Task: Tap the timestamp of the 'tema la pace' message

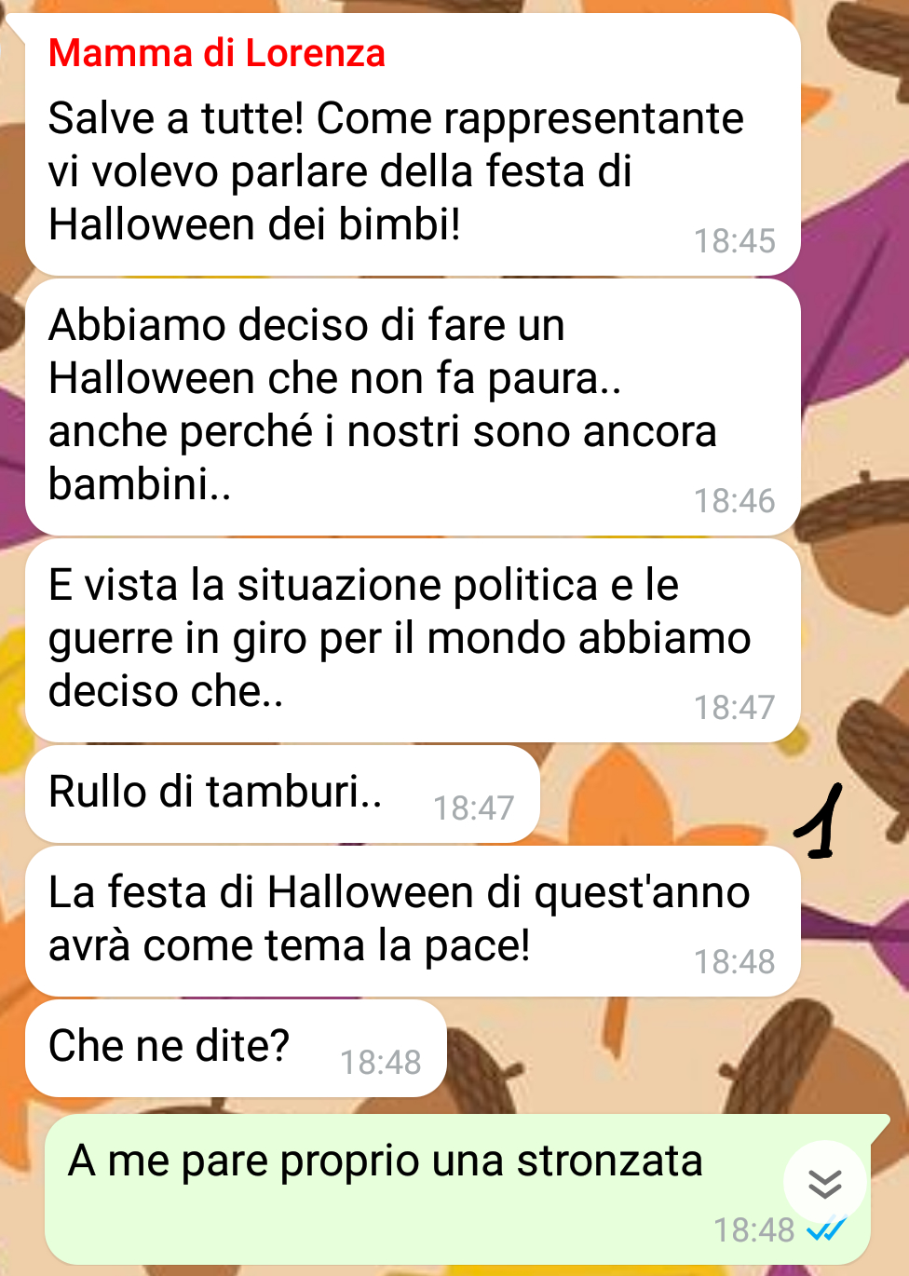Action: pyautogui.click(x=734, y=961)
